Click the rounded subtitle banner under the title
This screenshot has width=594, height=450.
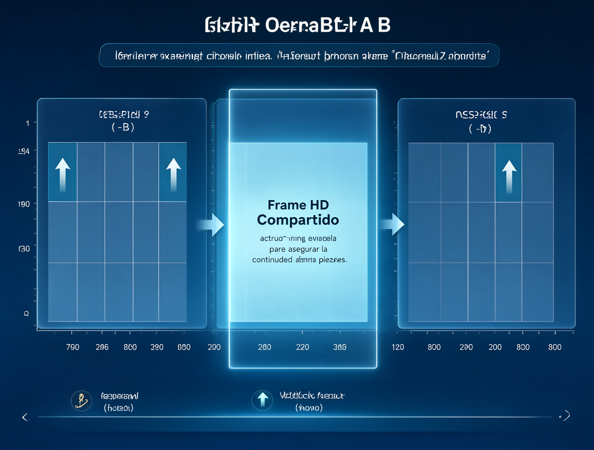[x=299, y=55]
